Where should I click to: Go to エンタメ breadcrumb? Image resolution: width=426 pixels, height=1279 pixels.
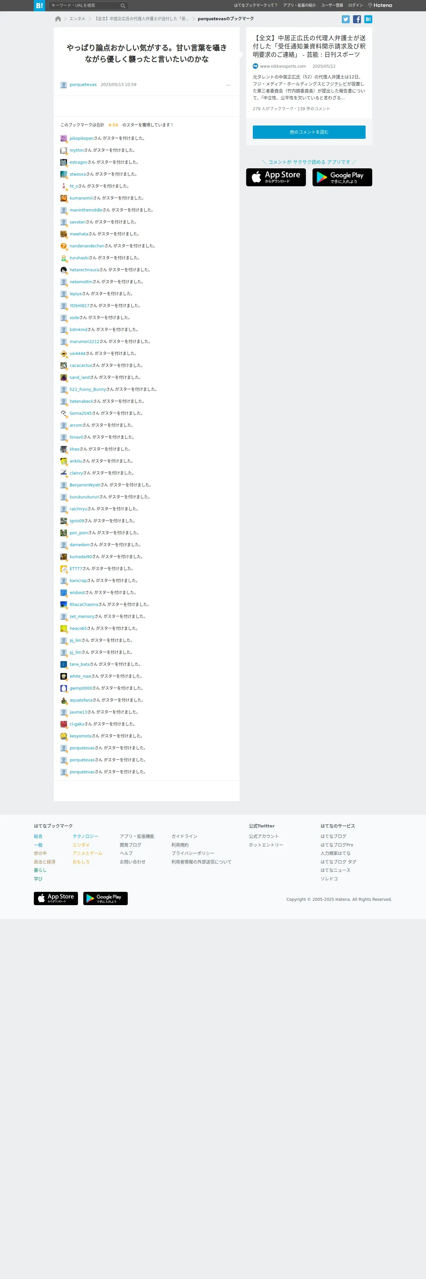77,19
